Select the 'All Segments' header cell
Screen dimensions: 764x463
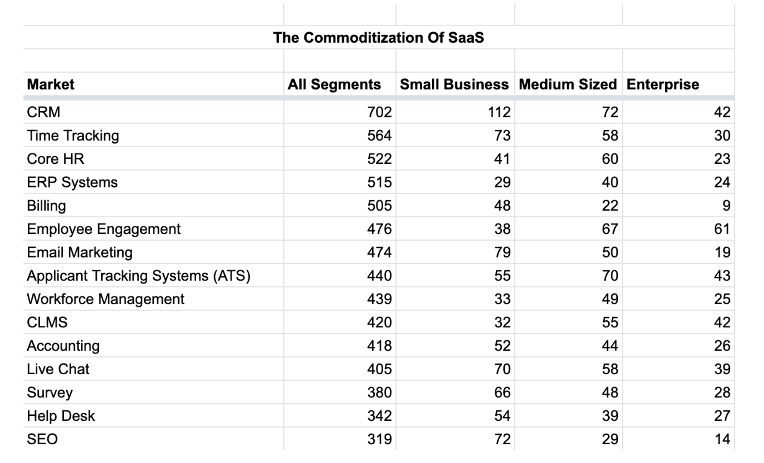click(x=334, y=85)
